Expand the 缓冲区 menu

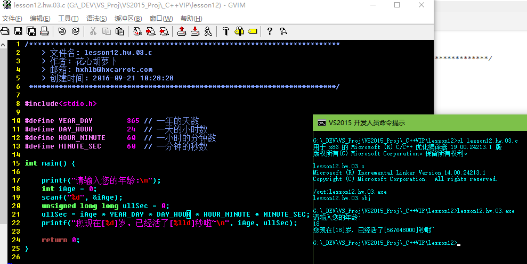(x=129, y=19)
